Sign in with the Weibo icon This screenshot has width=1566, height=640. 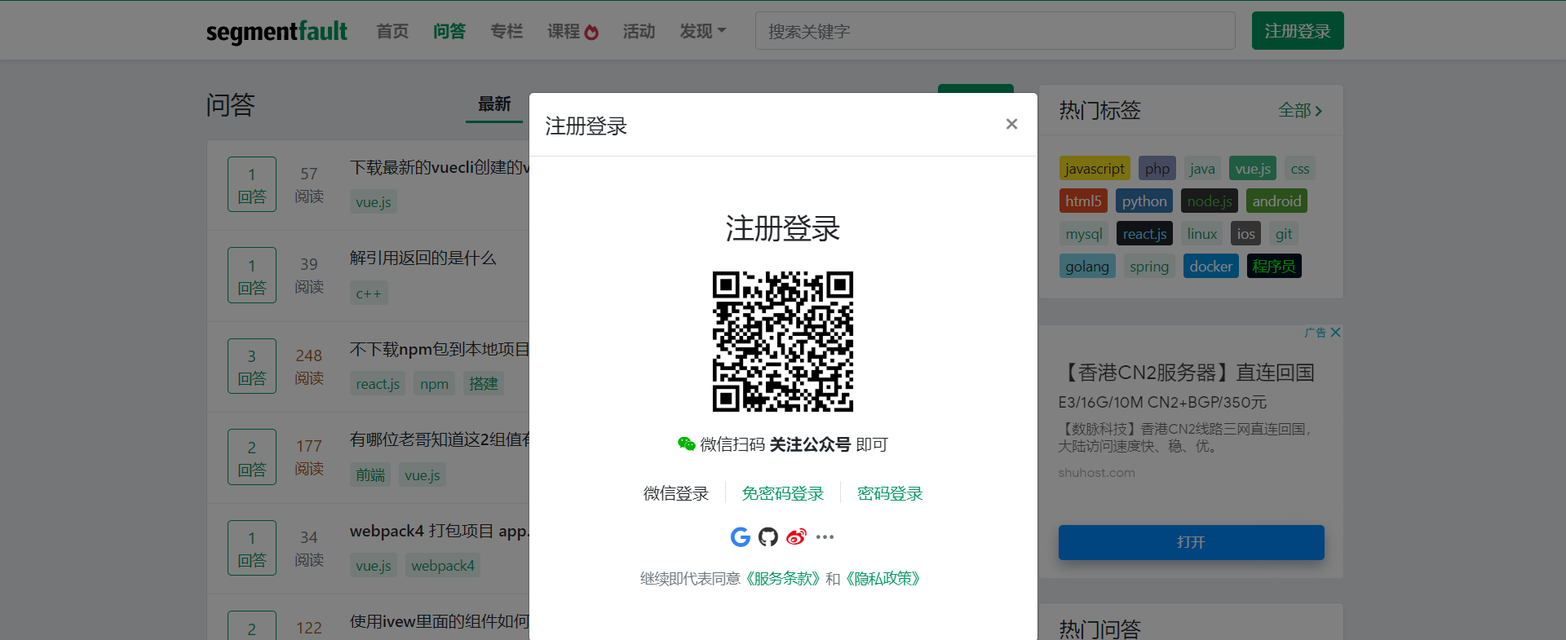coord(796,536)
